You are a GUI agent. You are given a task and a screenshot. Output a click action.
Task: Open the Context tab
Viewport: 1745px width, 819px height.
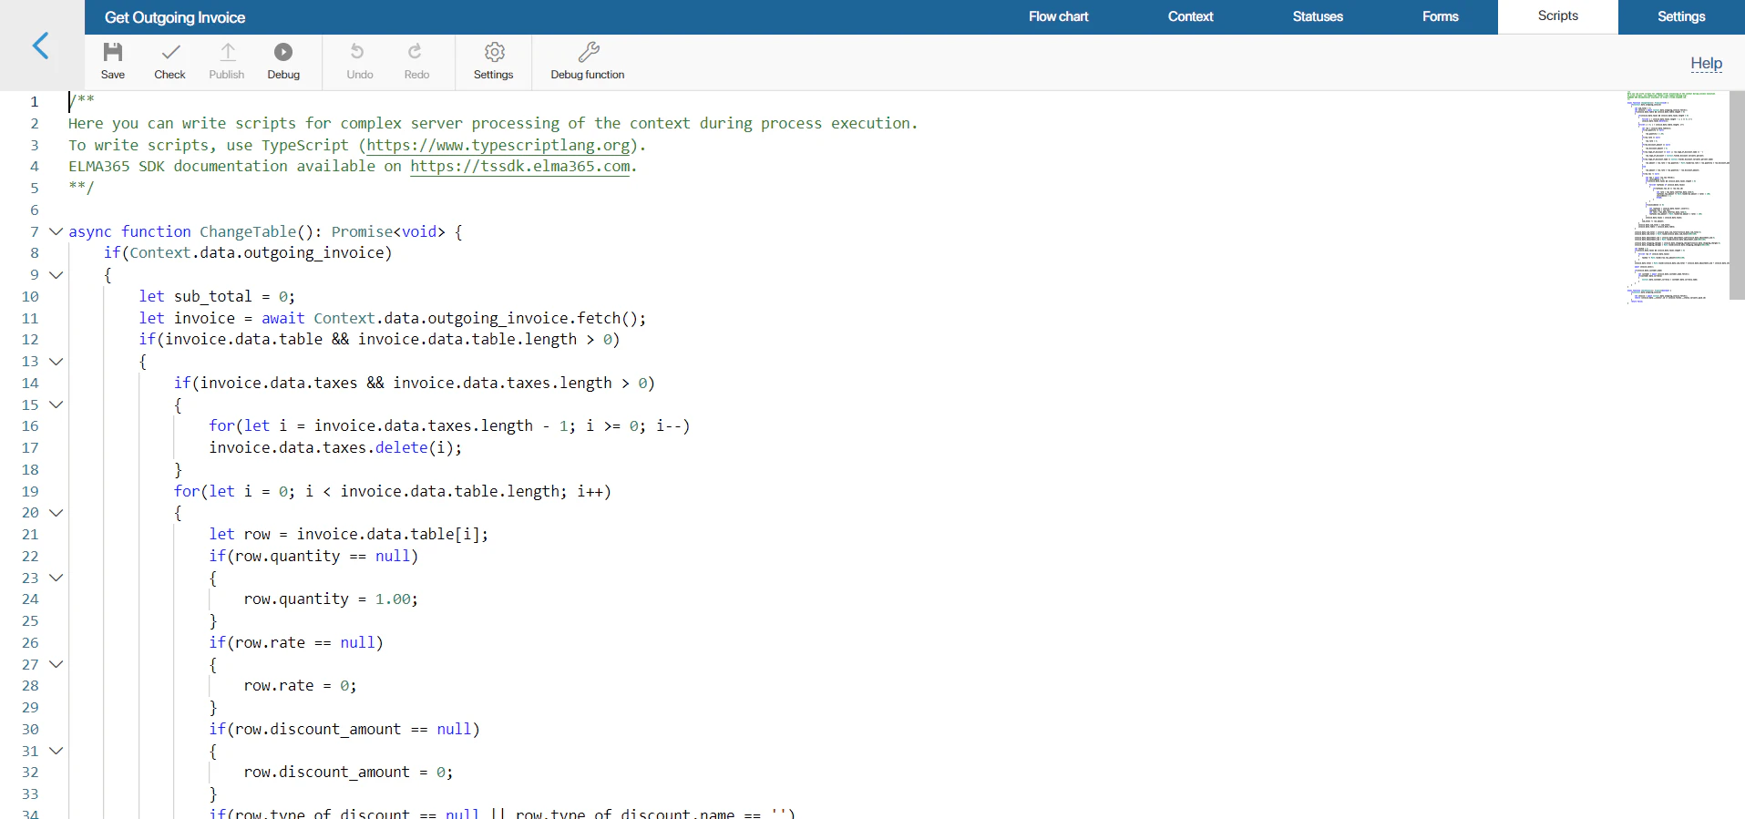tap(1190, 16)
